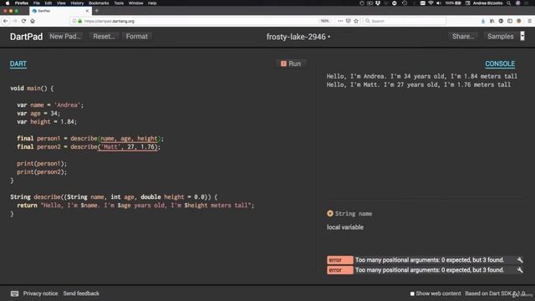Click the 'Hello, I'm Matt' console output line

click(x=419, y=84)
